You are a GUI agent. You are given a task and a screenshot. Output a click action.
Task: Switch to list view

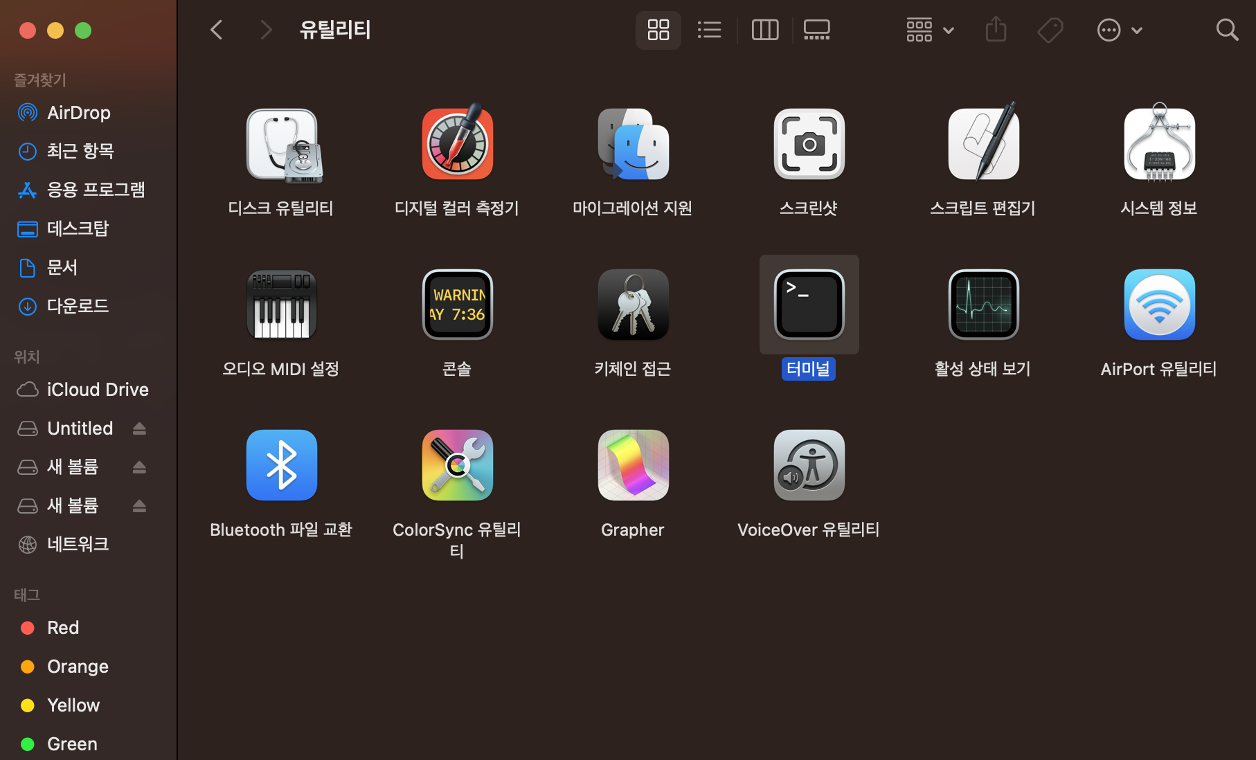(x=710, y=30)
